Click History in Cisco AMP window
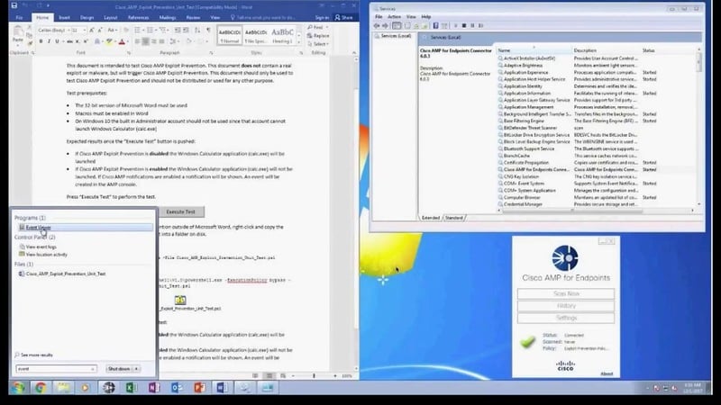The image size is (721, 405). (x=566, y=306)
